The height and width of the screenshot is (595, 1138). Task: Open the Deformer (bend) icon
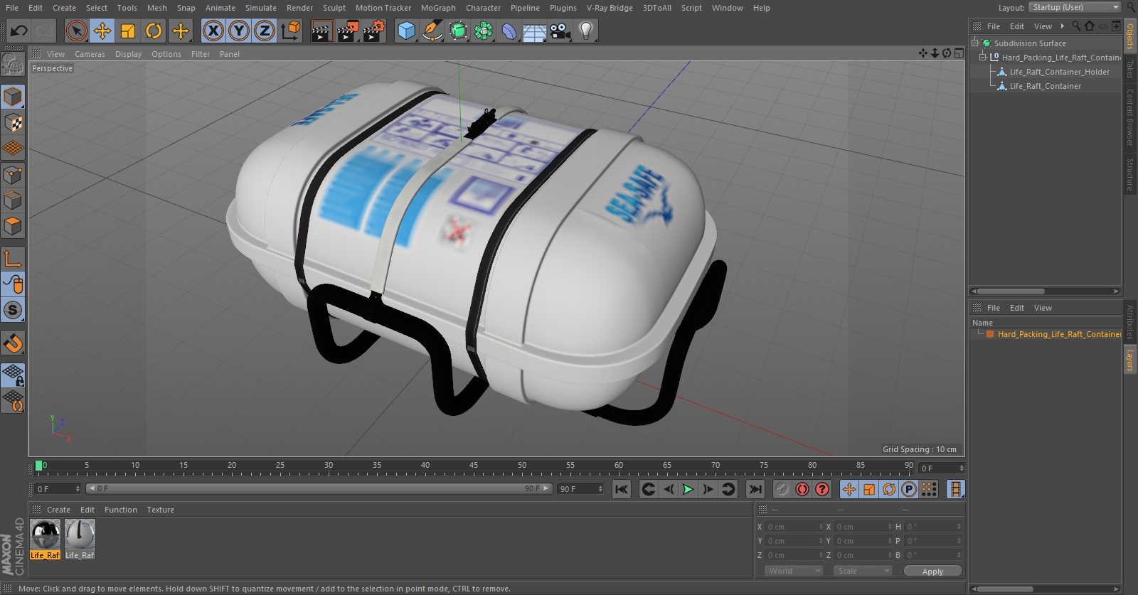coord(509,31)
